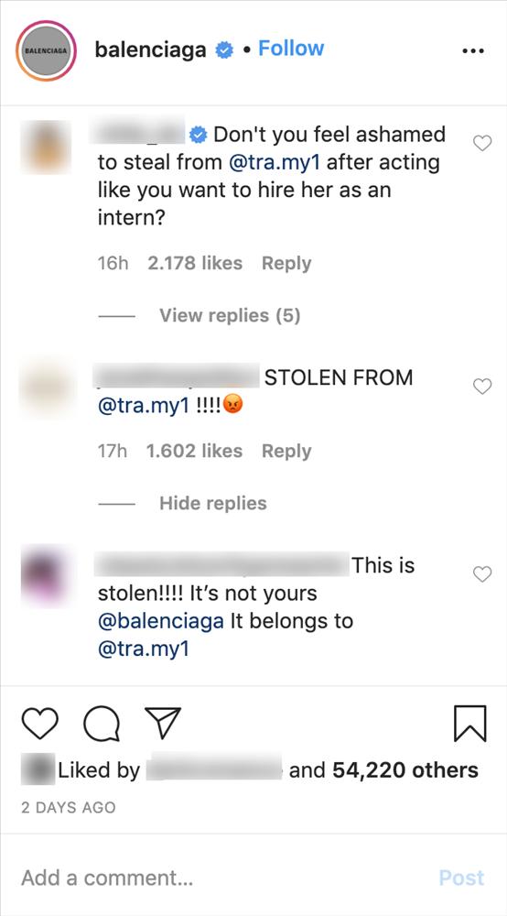The height and width of the screenshot is (916, 507).
Task: View the 2.178 likes list
Action: 195,264
